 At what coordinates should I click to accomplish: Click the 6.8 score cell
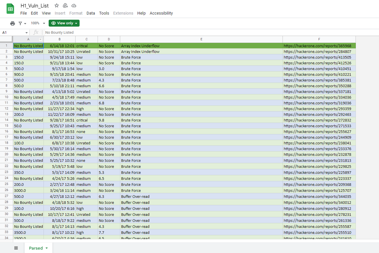point(109,103)
